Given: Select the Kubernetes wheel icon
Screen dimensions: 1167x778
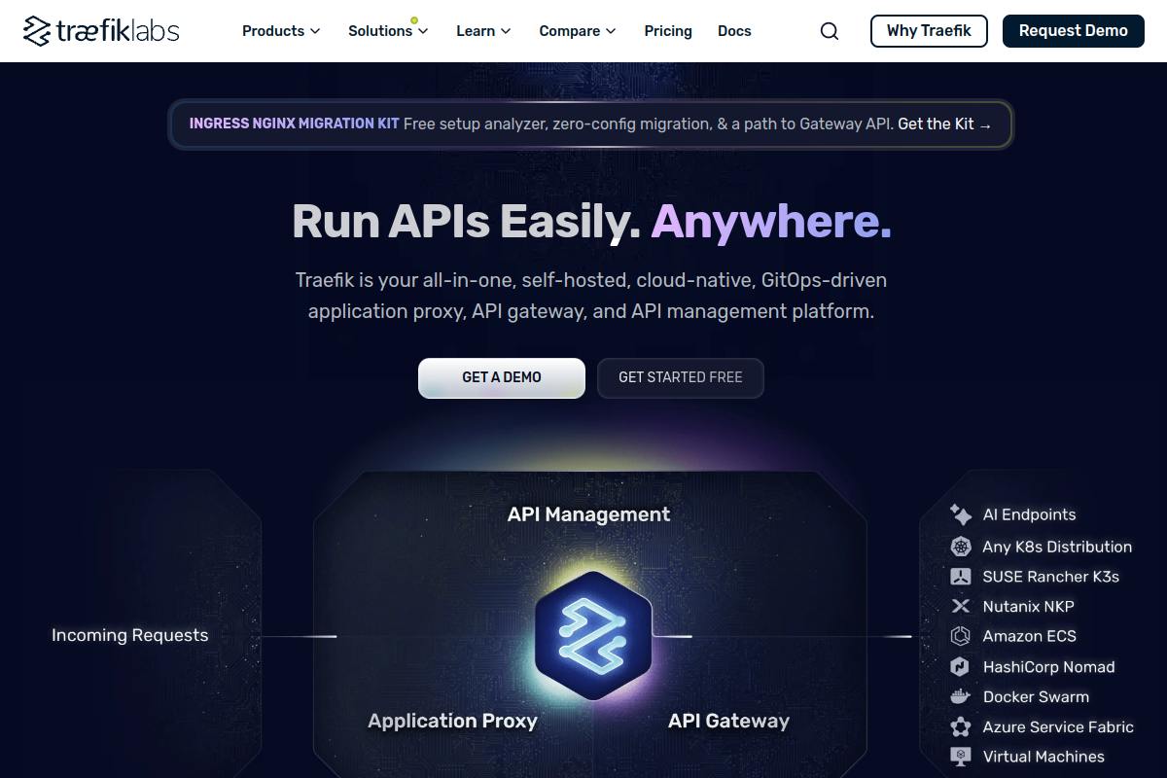Looking at the screenshot, I should click(961, 547).
